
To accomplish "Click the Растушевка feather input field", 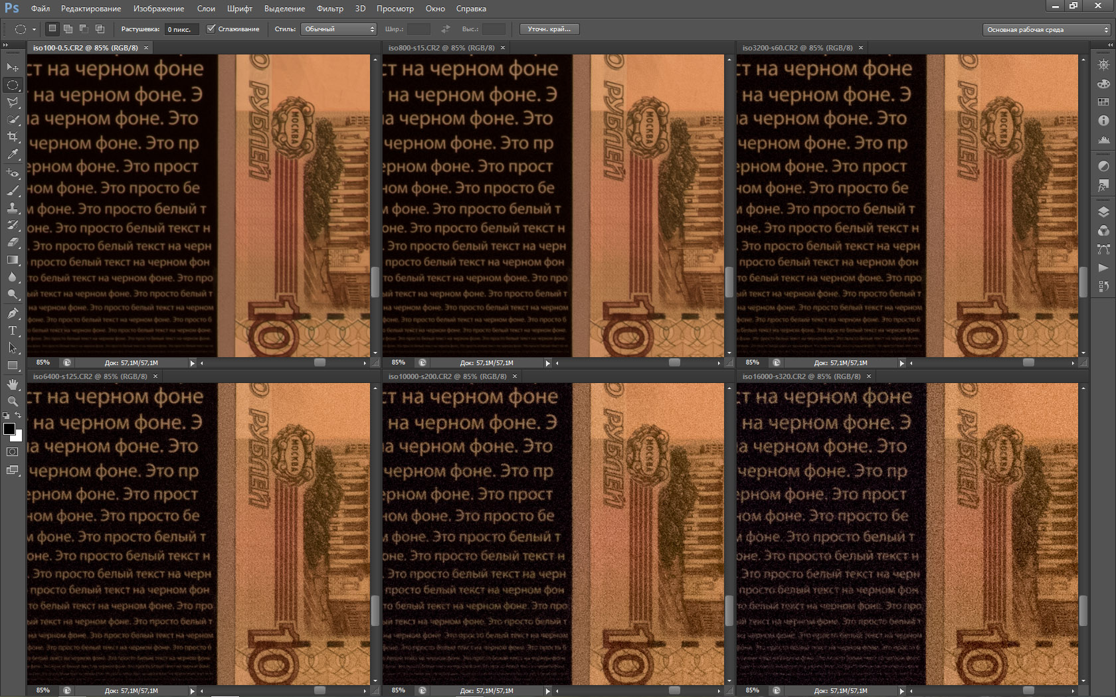I will (x=181, y=29).
